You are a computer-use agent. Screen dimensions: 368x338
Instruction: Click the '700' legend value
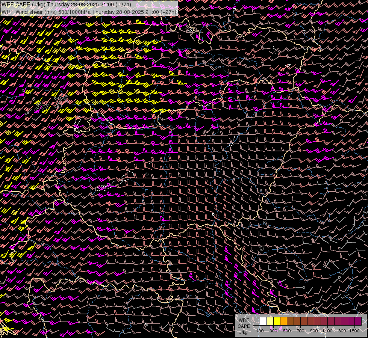point(300,331)
